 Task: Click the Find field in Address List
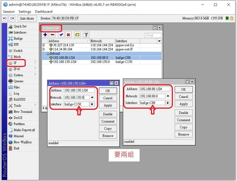[153, 35]
